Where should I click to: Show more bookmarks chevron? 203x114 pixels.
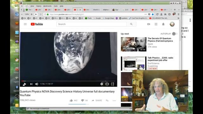click(178, 18)
